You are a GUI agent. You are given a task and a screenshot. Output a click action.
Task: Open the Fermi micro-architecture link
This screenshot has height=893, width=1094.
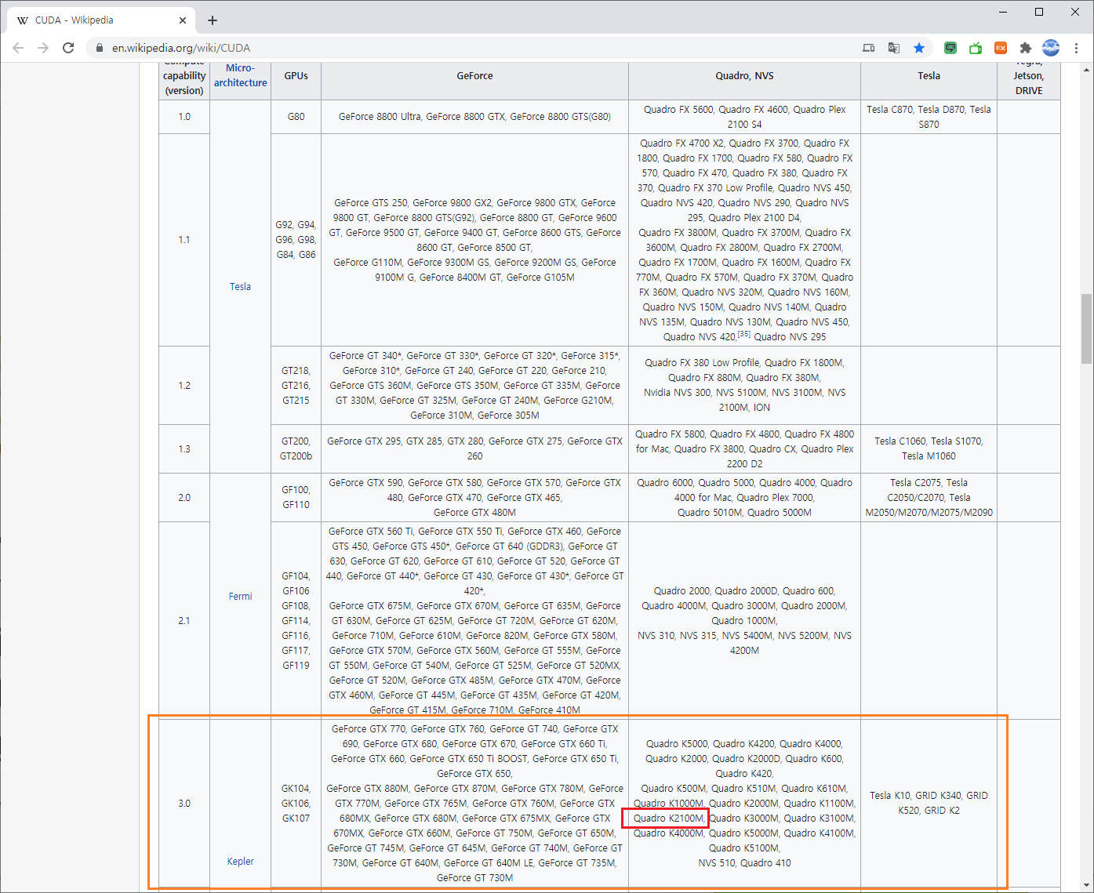tap(240, 597)
